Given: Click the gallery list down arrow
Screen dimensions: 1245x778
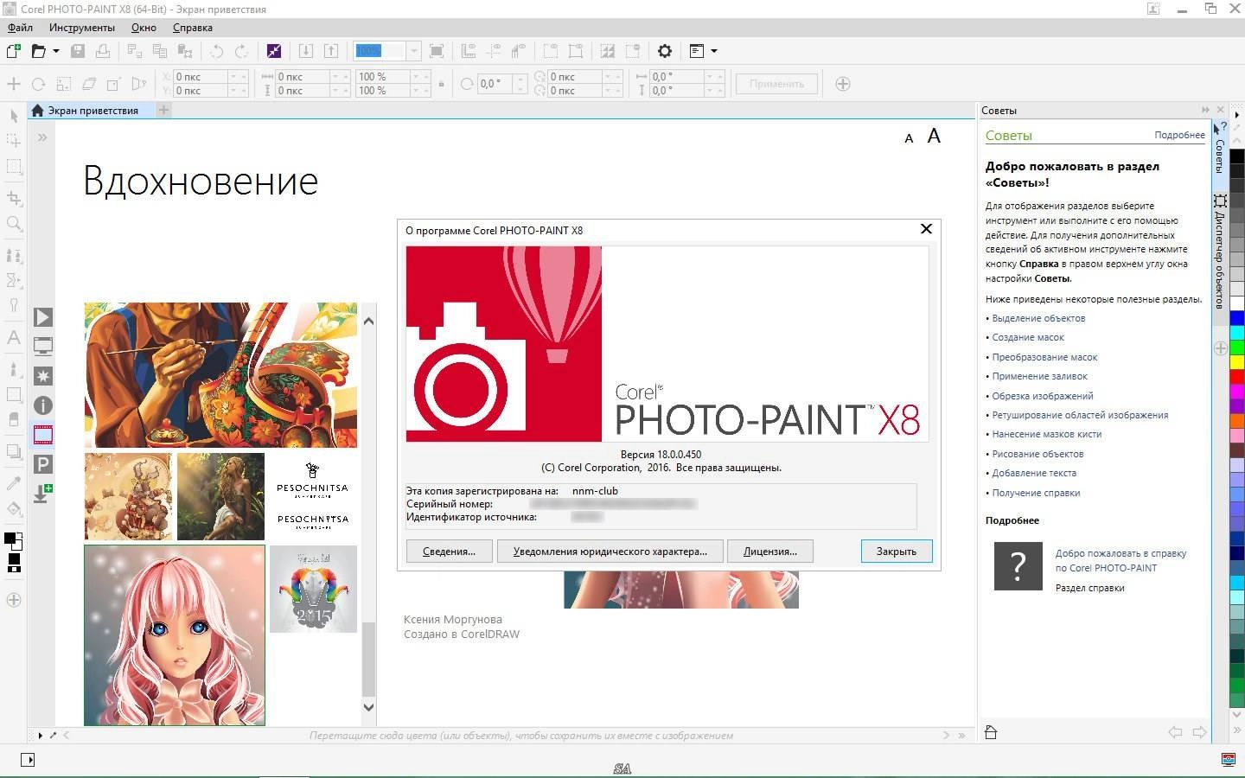Looking at the screenshot, I should click(368, 706).
